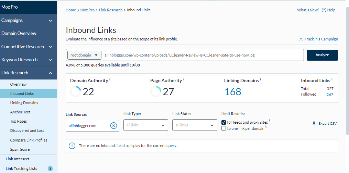Click the Moz Pro sidebar header
The image size is (349, 173).
point(29,7)
